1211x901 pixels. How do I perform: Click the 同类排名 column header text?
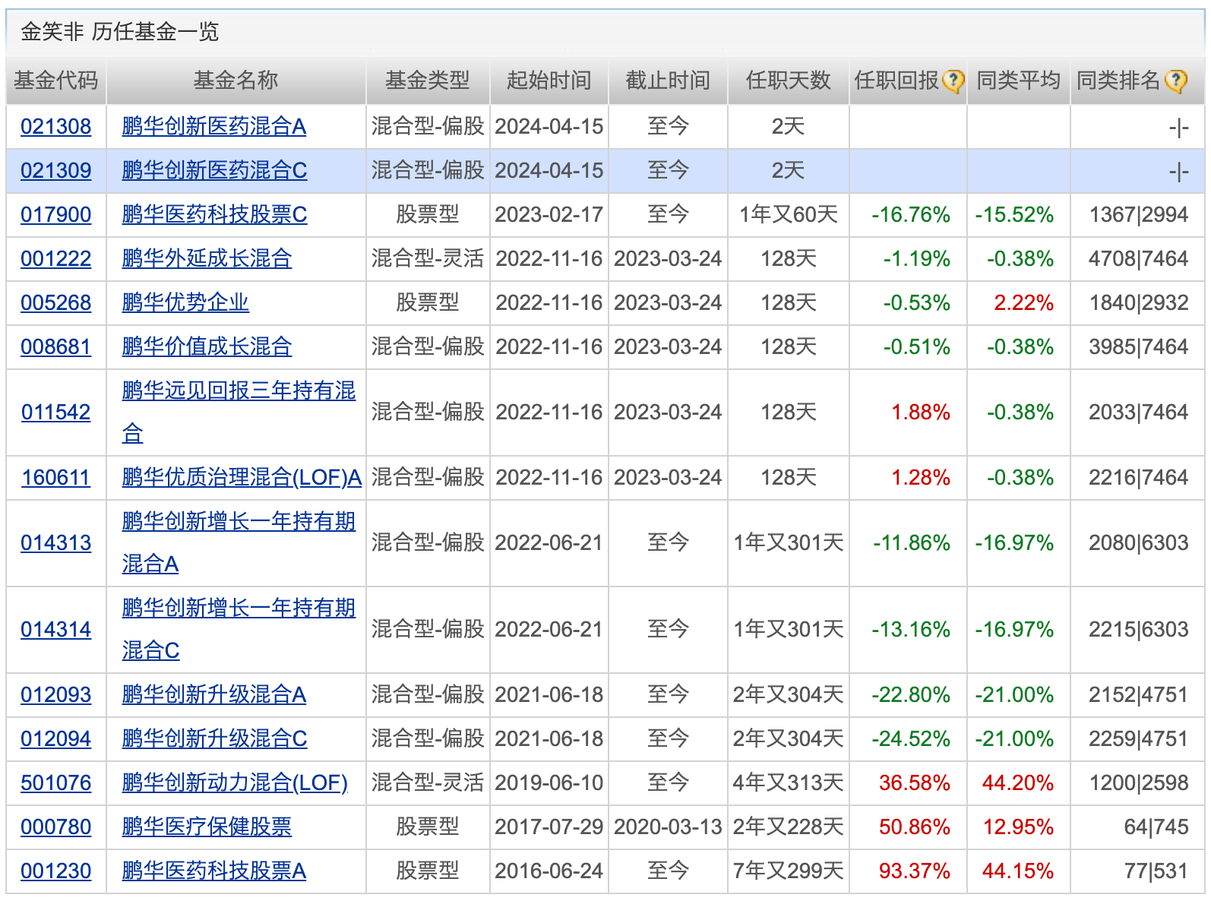(x=1119, y=81)
